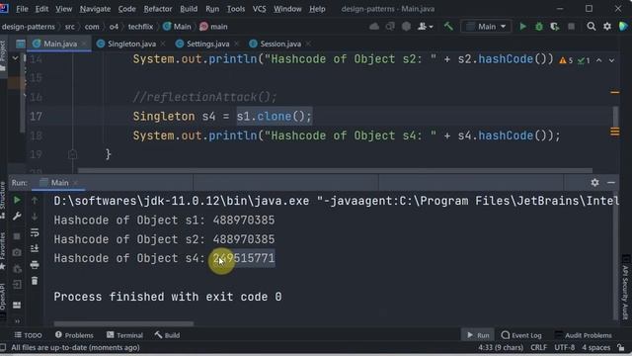The width and height of the screenshot is (632, 356).
Task: Click the main method breadcrumb
Action: click(213, 27)
